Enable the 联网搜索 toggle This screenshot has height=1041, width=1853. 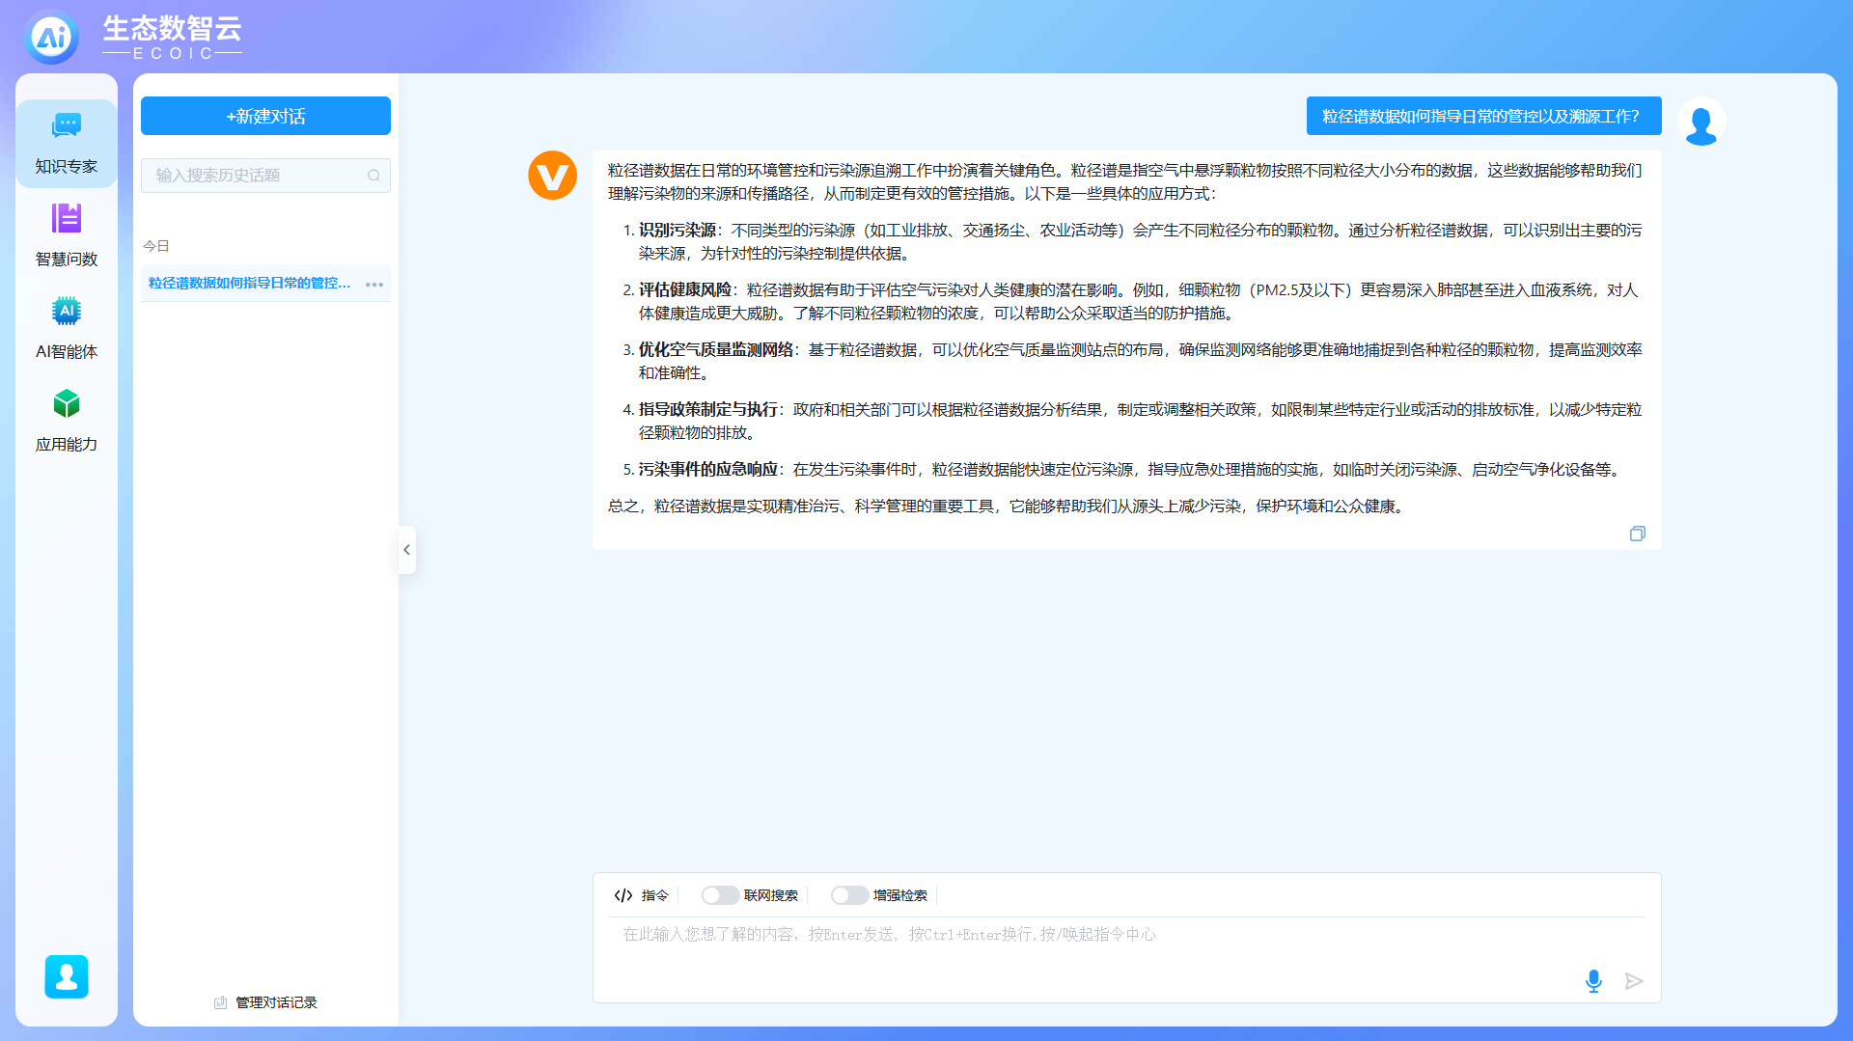pos(719,895)
